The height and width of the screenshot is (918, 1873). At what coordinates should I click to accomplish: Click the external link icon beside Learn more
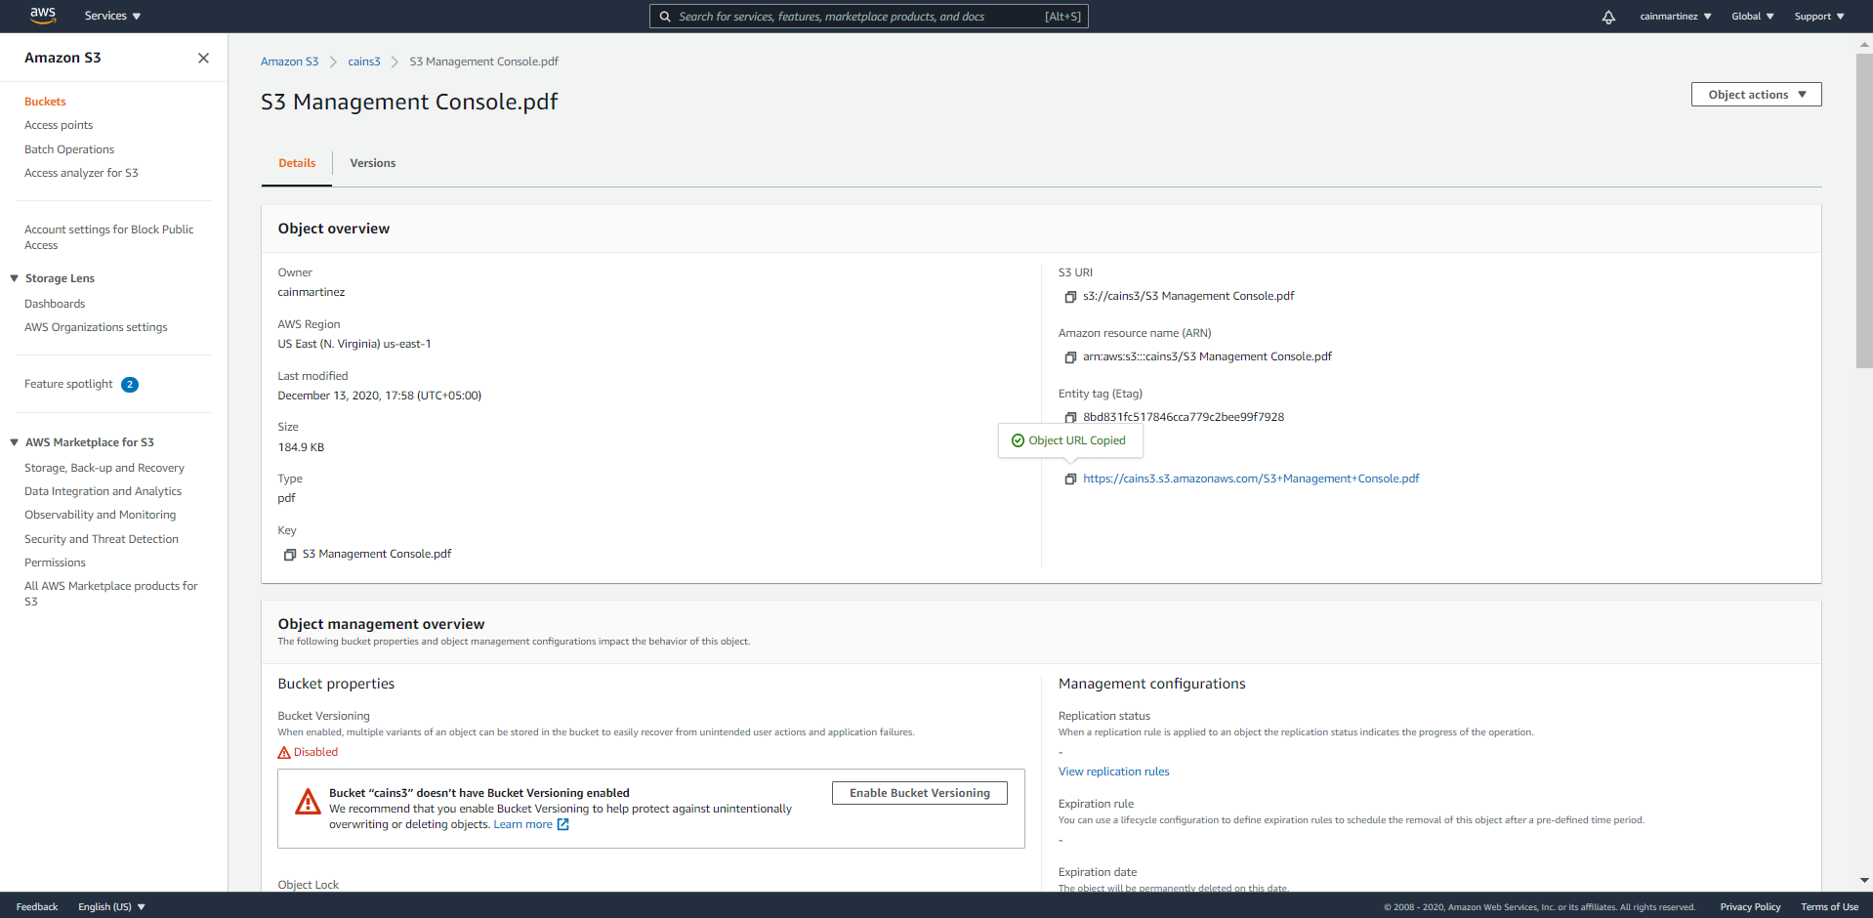click(562, 825)
